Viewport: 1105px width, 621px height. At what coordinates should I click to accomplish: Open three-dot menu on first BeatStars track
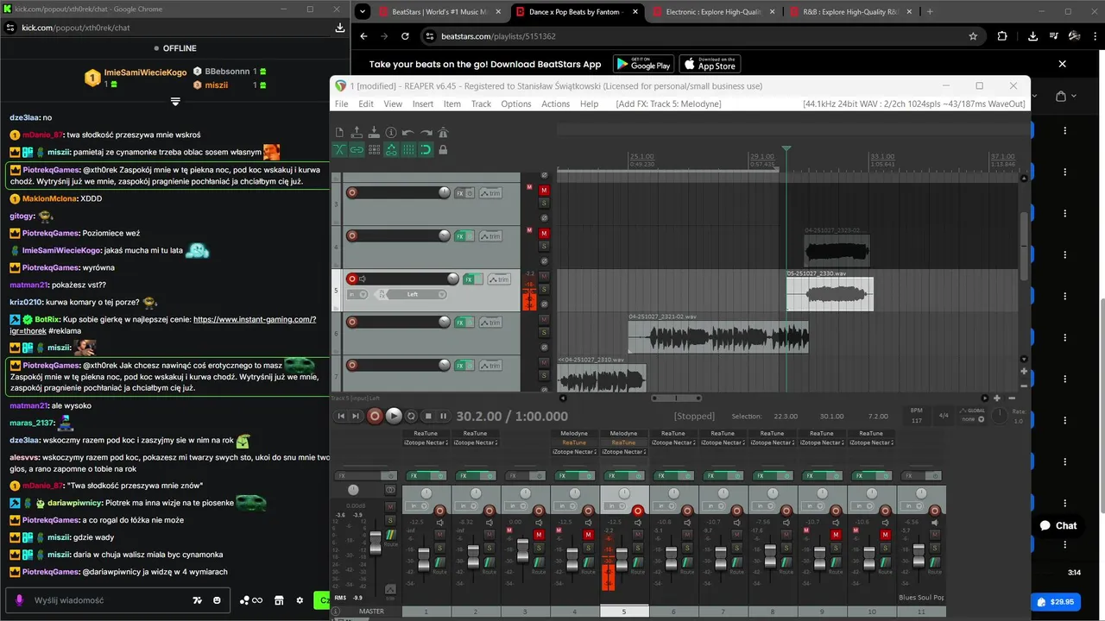(1064, 131)
